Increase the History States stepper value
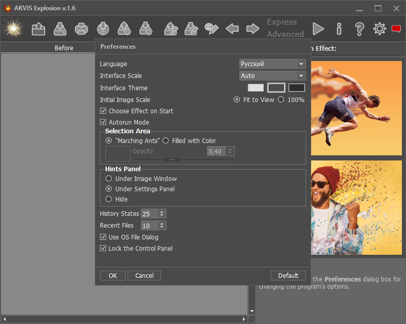406x324 pixels. click(x=162, y=212)
